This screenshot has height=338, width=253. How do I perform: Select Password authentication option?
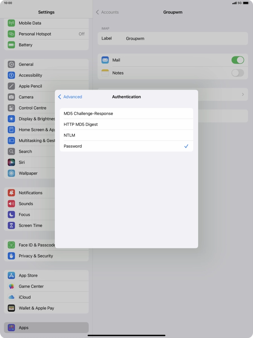coord(126,146)
